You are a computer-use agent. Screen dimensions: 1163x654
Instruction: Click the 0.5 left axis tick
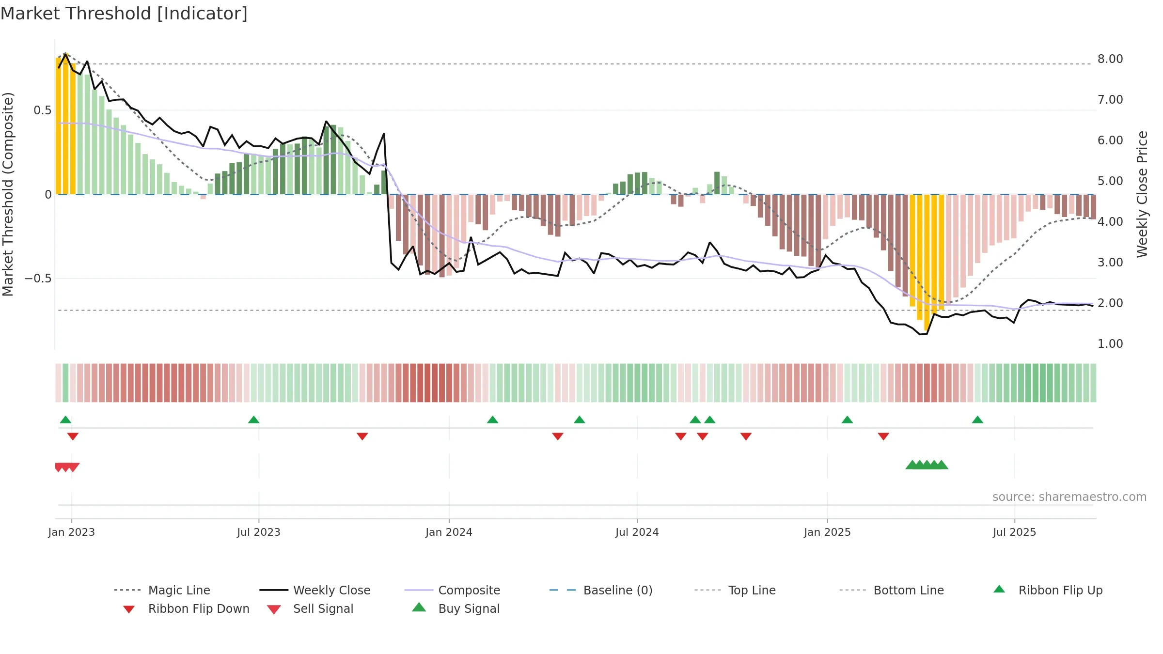[x=42, y=110]
